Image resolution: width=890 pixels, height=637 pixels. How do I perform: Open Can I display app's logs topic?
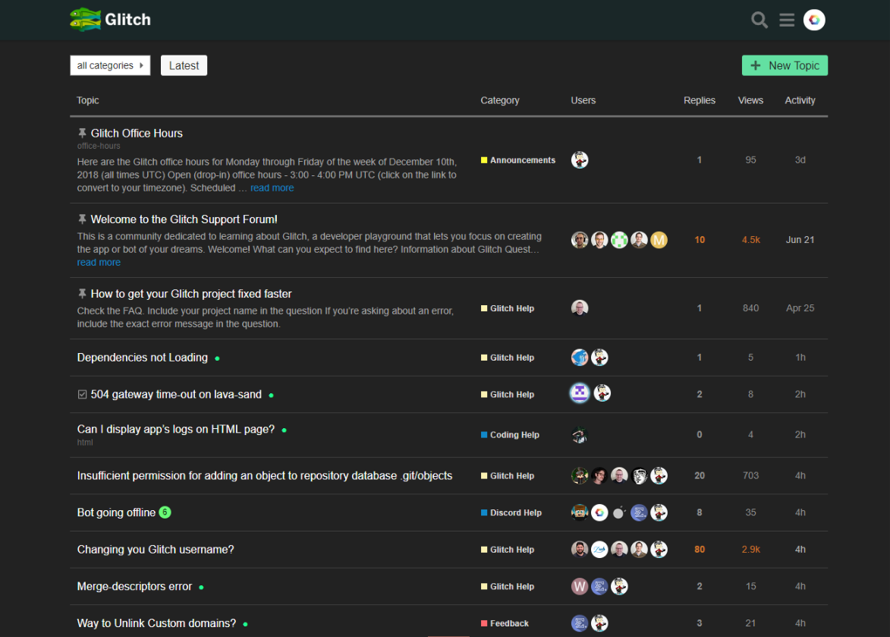tap(176, 429)
